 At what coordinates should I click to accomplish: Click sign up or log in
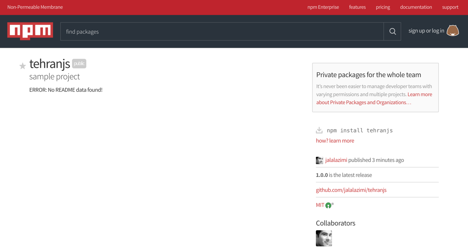pos(426,31)
